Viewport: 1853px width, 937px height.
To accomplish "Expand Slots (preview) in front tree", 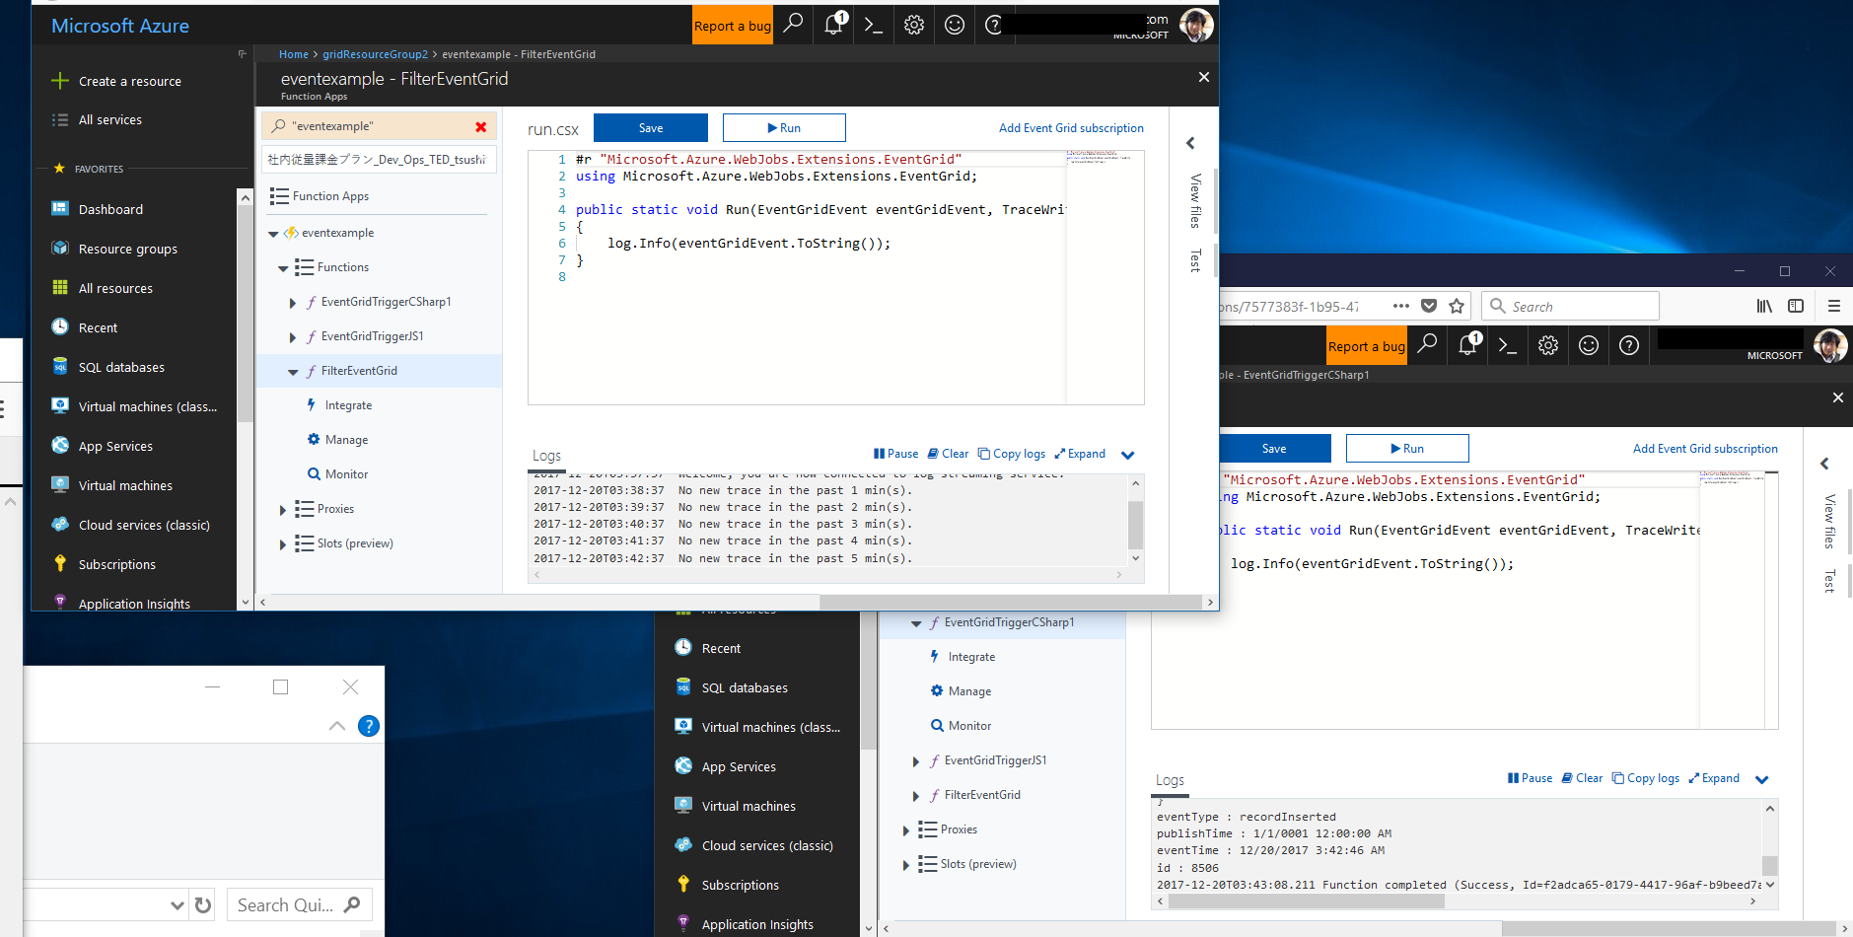I will [283, 544].
